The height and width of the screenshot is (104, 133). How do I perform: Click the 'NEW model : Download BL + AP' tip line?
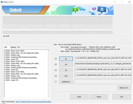(80, 51)
